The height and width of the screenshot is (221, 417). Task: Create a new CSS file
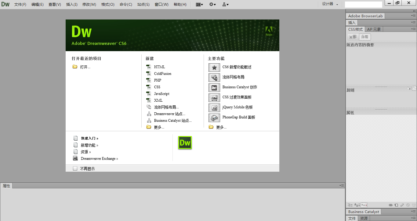157,87
